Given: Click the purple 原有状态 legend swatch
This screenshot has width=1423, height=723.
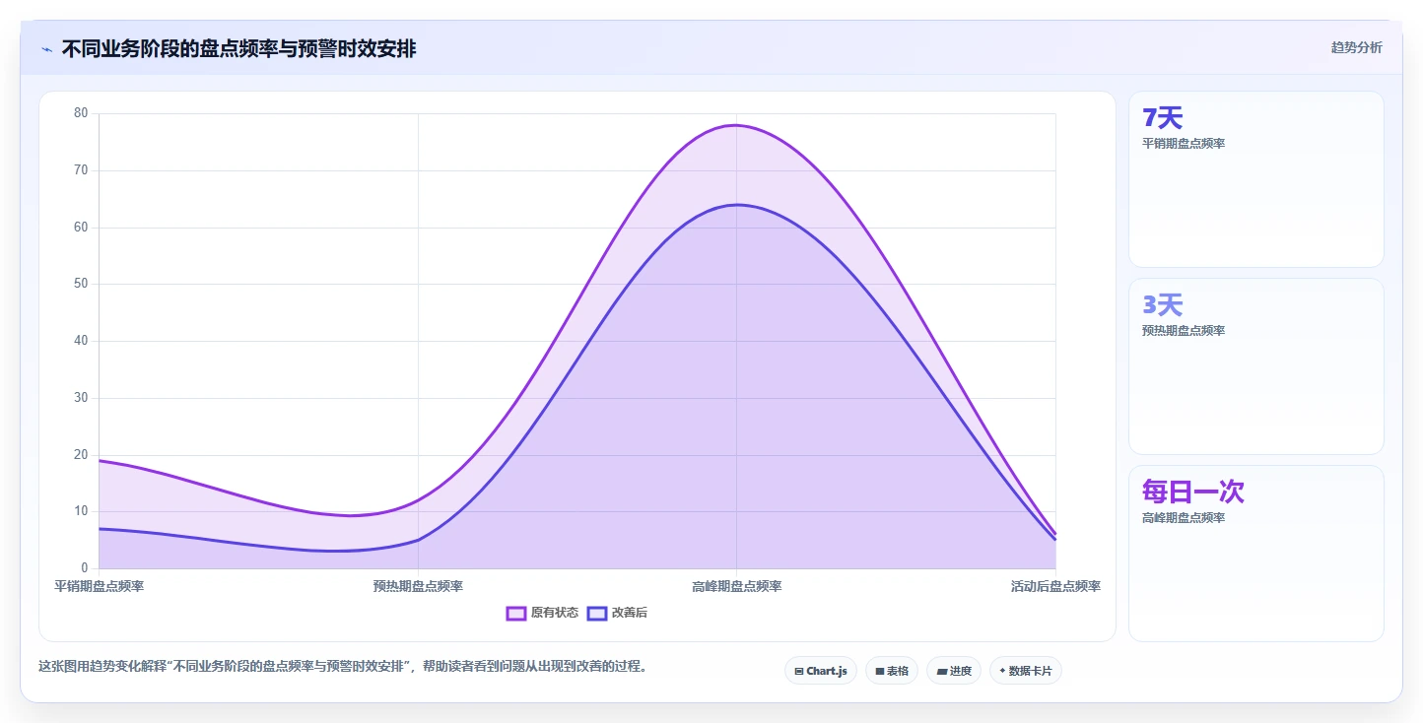Looking at the screenshot, I should 516,613.
